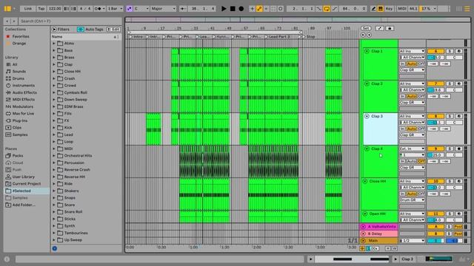This screenshot has width=474, height=266.
Task: Toggle the Draw Mode pencil icon
Action: click(373, 9)
